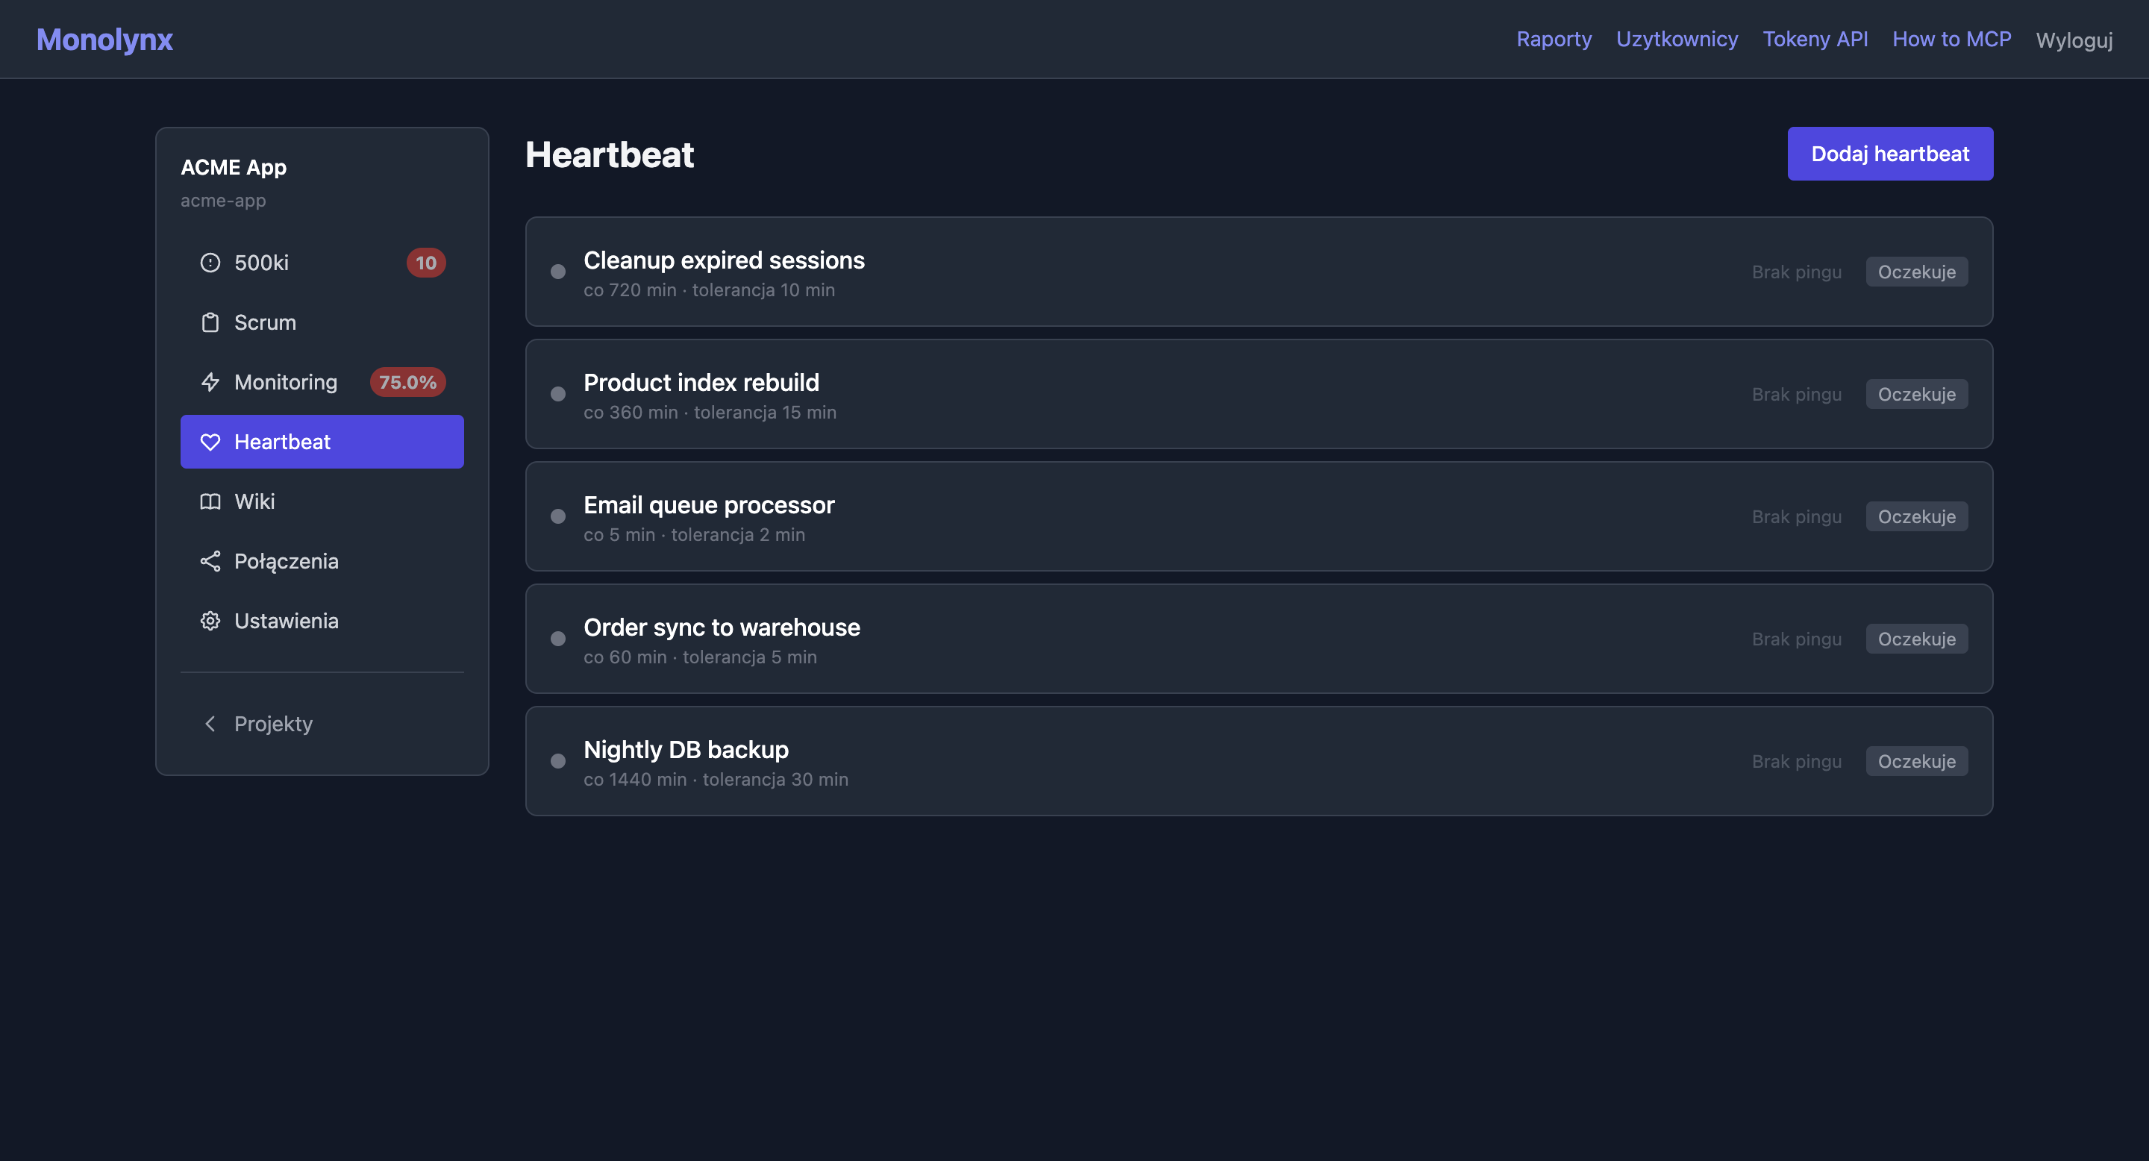
Task: Click the Heartbeat heart icon in sidebar
Action: [210, 442]
